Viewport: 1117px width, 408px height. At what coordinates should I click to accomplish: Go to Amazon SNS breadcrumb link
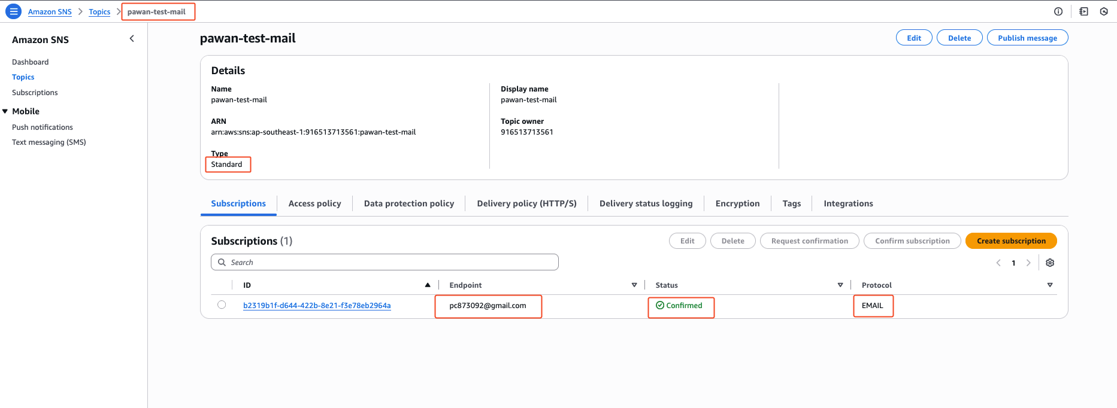(50, 12)
